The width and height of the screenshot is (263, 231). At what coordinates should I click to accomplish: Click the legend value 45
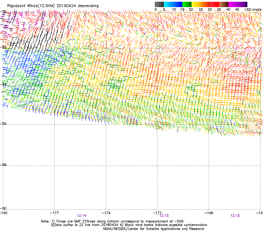(x=237, y=10)
